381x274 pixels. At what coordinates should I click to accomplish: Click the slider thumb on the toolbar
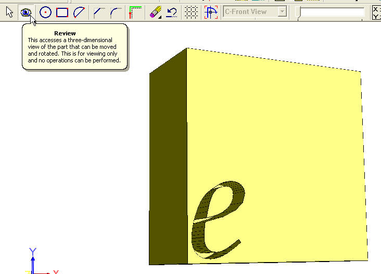[x=298, y=13]
